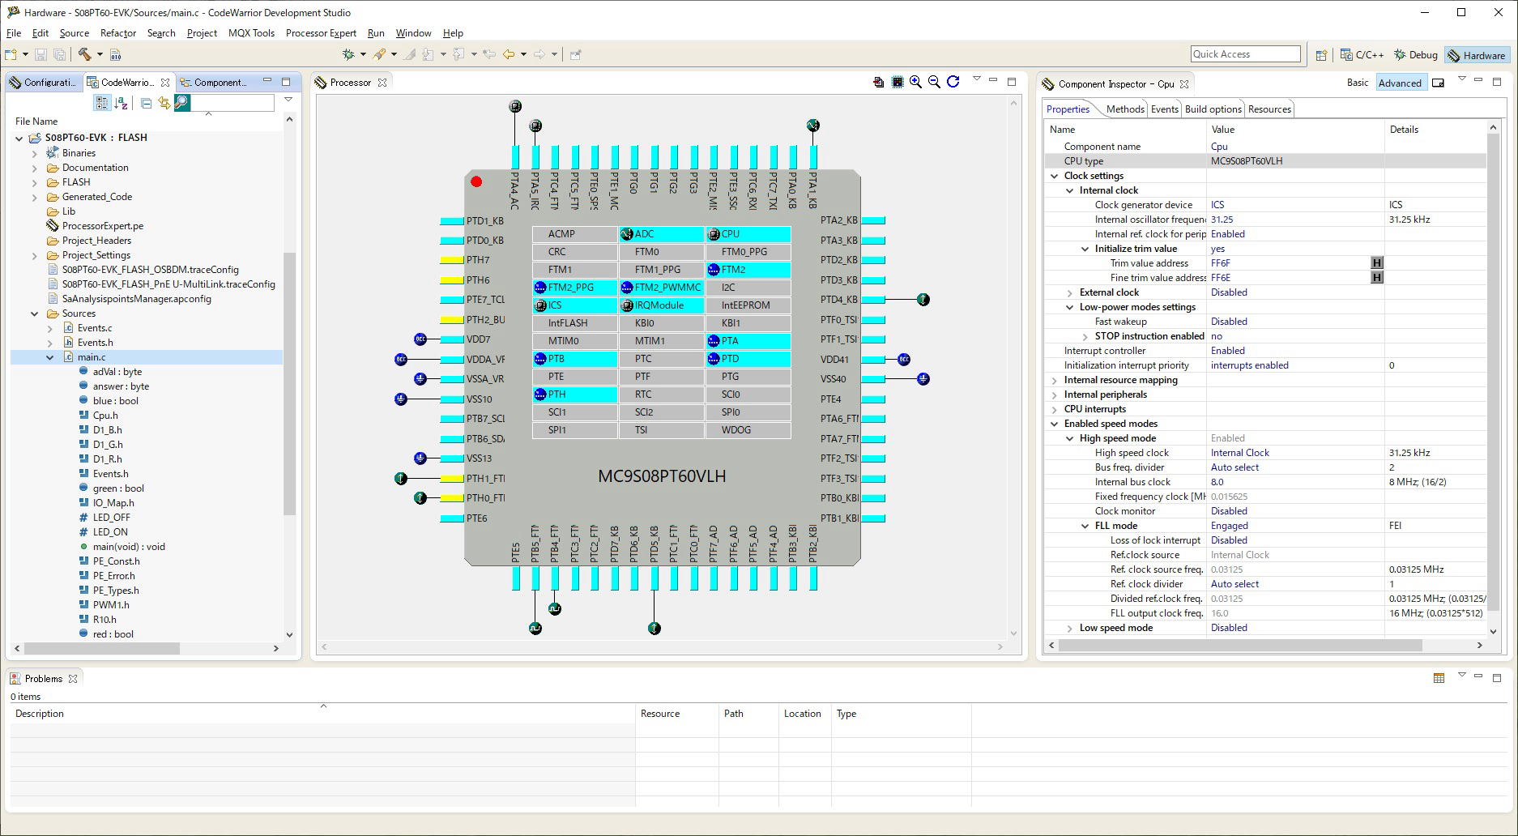Click the Build hammer toolbar icon
The height and width of the screenshot is (836, 1518).
coord(84,54)
